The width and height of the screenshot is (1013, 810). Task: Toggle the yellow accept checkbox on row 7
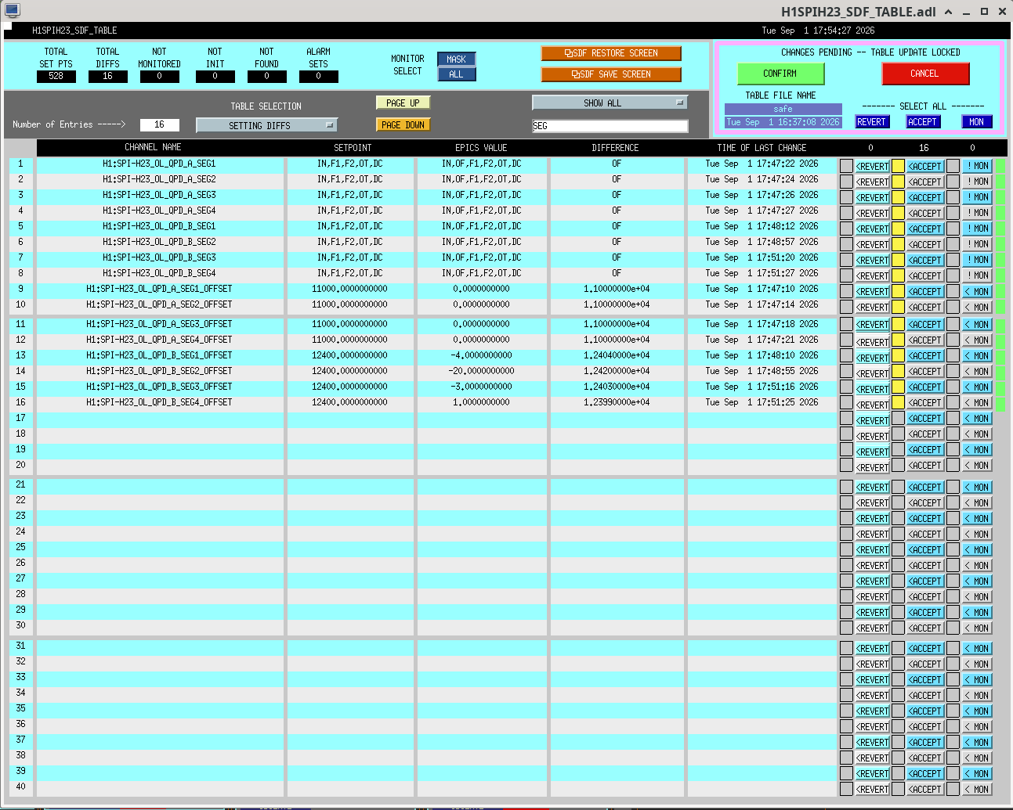point(898,260)
